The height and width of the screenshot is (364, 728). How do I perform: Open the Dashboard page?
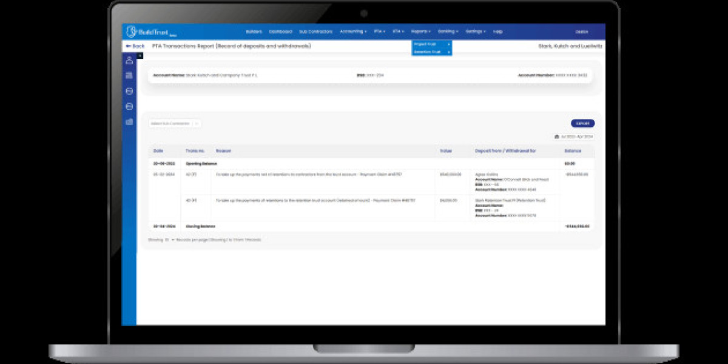280,32
